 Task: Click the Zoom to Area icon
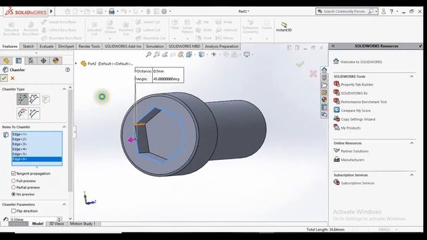(157, 55)
